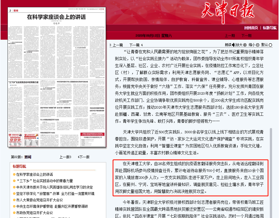
Task: Open article “三下乡”社会实践活动中的青春力量
Action: pos(44,181)
